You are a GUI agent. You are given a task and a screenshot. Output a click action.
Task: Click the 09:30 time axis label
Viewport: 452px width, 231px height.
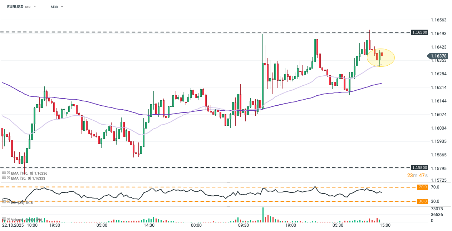click(x=243, y=226)
